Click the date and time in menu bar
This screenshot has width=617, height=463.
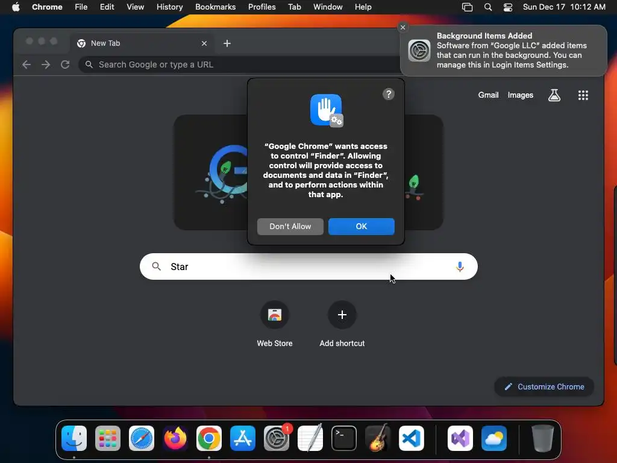[x=564, y=7]
